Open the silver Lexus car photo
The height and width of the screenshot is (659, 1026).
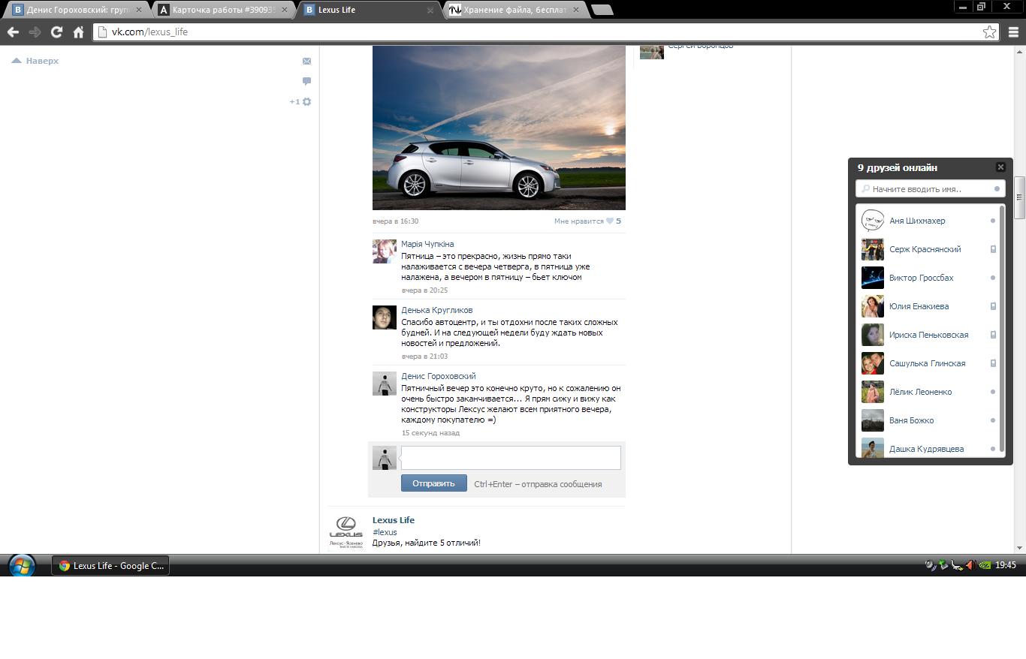click(x=499, y=128)
